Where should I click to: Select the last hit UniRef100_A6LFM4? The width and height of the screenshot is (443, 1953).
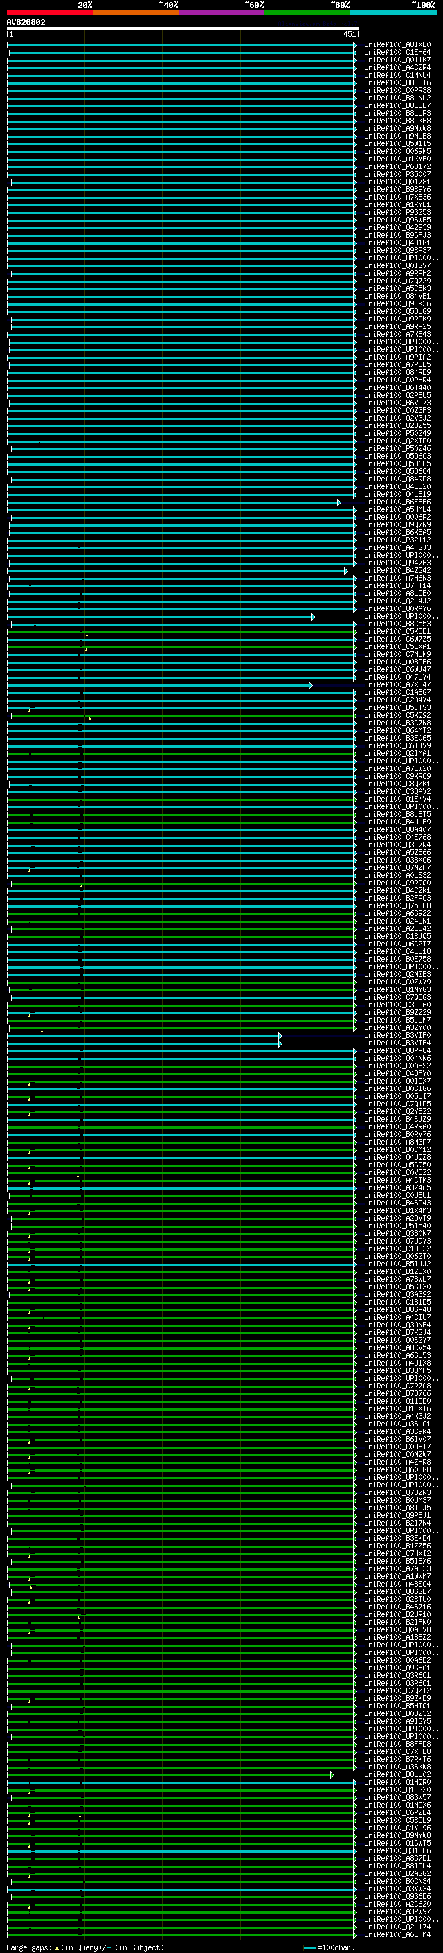pyautogui.click(x=397, y=1935)
